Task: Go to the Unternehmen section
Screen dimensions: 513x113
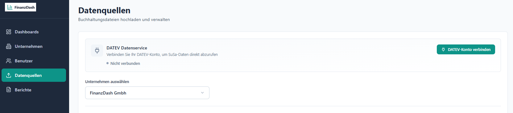Action: [x=34, y=46]
